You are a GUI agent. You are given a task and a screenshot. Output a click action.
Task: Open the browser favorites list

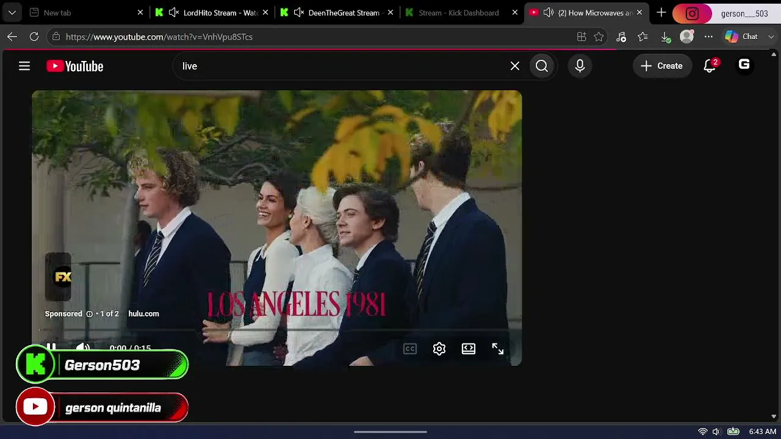[643, 37]
